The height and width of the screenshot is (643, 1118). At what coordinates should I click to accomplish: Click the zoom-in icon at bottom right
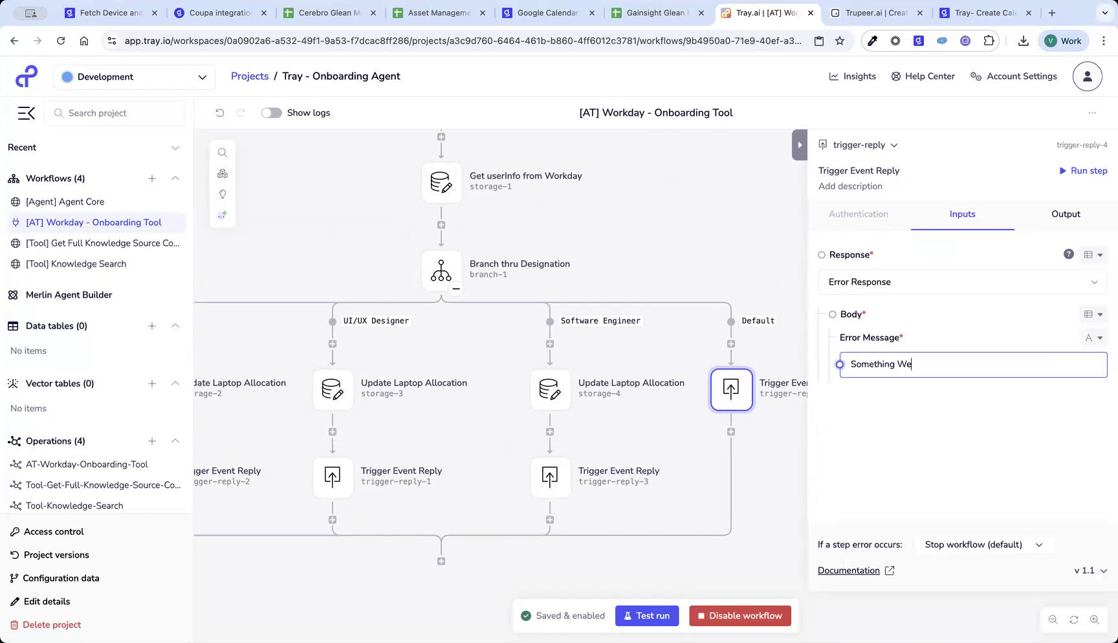(x=1095, y=619)
